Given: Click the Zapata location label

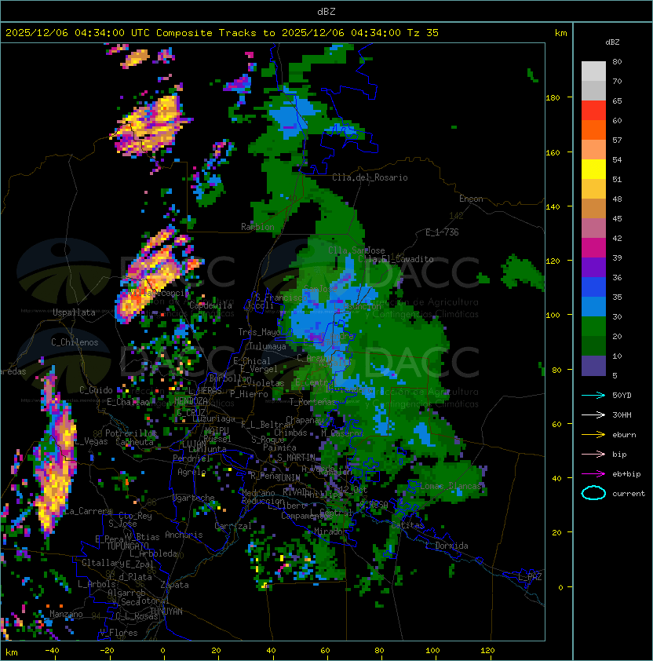Looking at the screenshot, I should coord(174,585).
